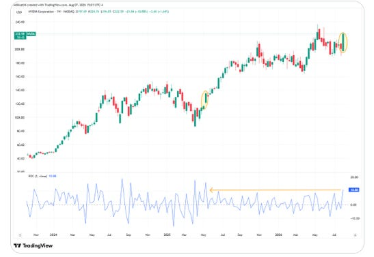Click the 20.00 ROC scale label
This screenshot has height=257, width=374.
click(354, 177)
